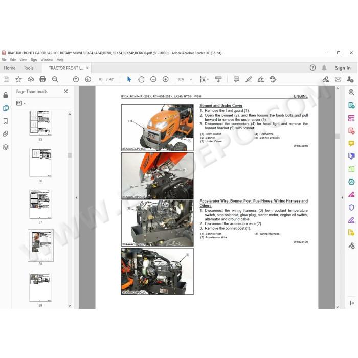The height and width of the screenshot is (358, 358).
Task: Open the Sign document tool
Action: coord(261,79)
